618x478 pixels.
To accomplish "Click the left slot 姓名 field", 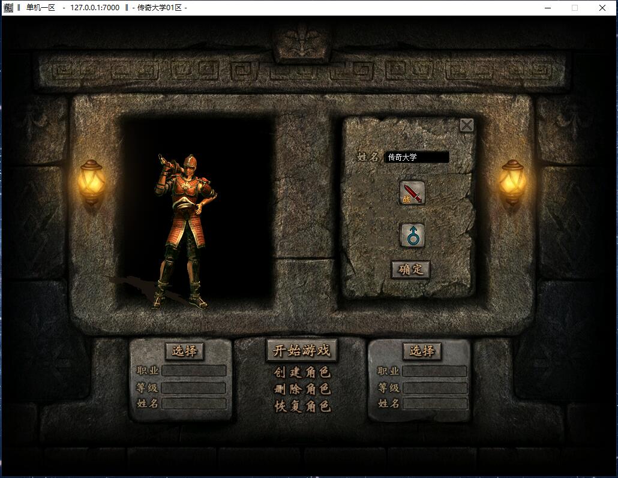I will click(x=194, y=404).
